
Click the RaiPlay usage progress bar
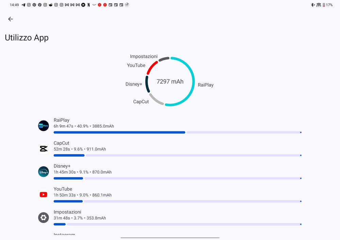pos(177,132)
